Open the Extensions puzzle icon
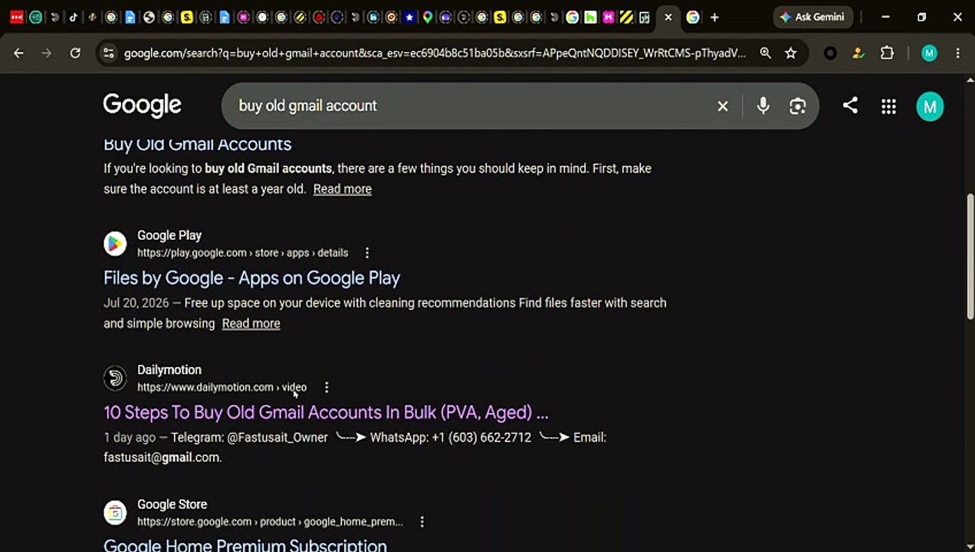Screen dimensions: 975x552 [887, 53]
